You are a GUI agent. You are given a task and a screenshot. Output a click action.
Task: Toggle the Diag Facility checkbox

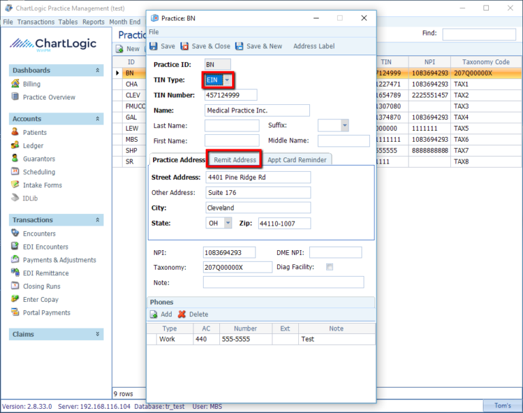pyautogui.click(x=330, y=266)
